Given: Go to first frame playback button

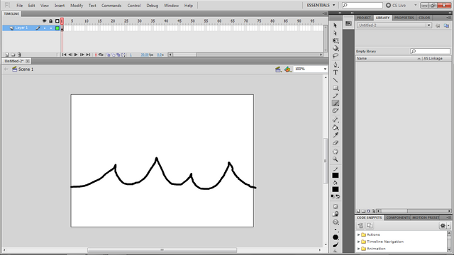Looking at the screenshot, I should (x=65, y=55).
